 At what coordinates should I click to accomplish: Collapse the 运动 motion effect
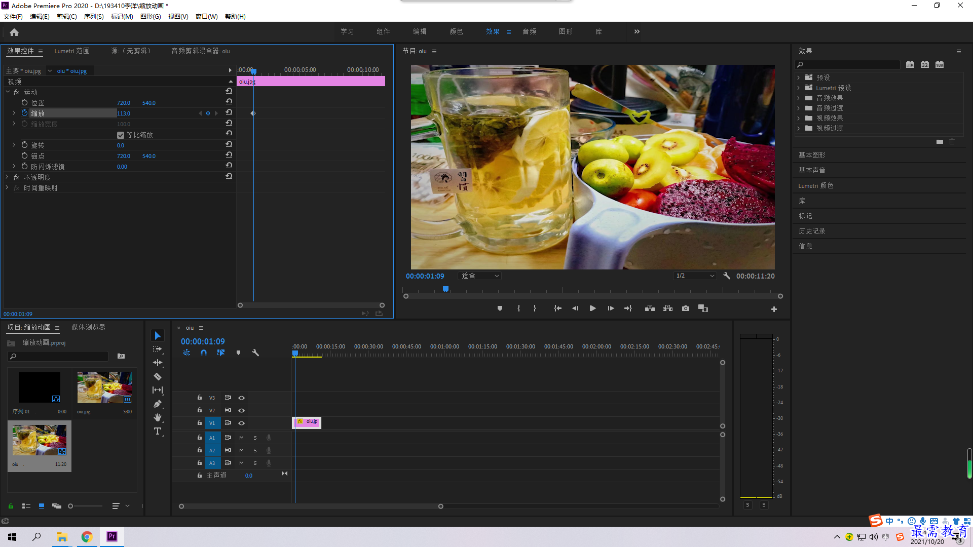tap(8, 92)
